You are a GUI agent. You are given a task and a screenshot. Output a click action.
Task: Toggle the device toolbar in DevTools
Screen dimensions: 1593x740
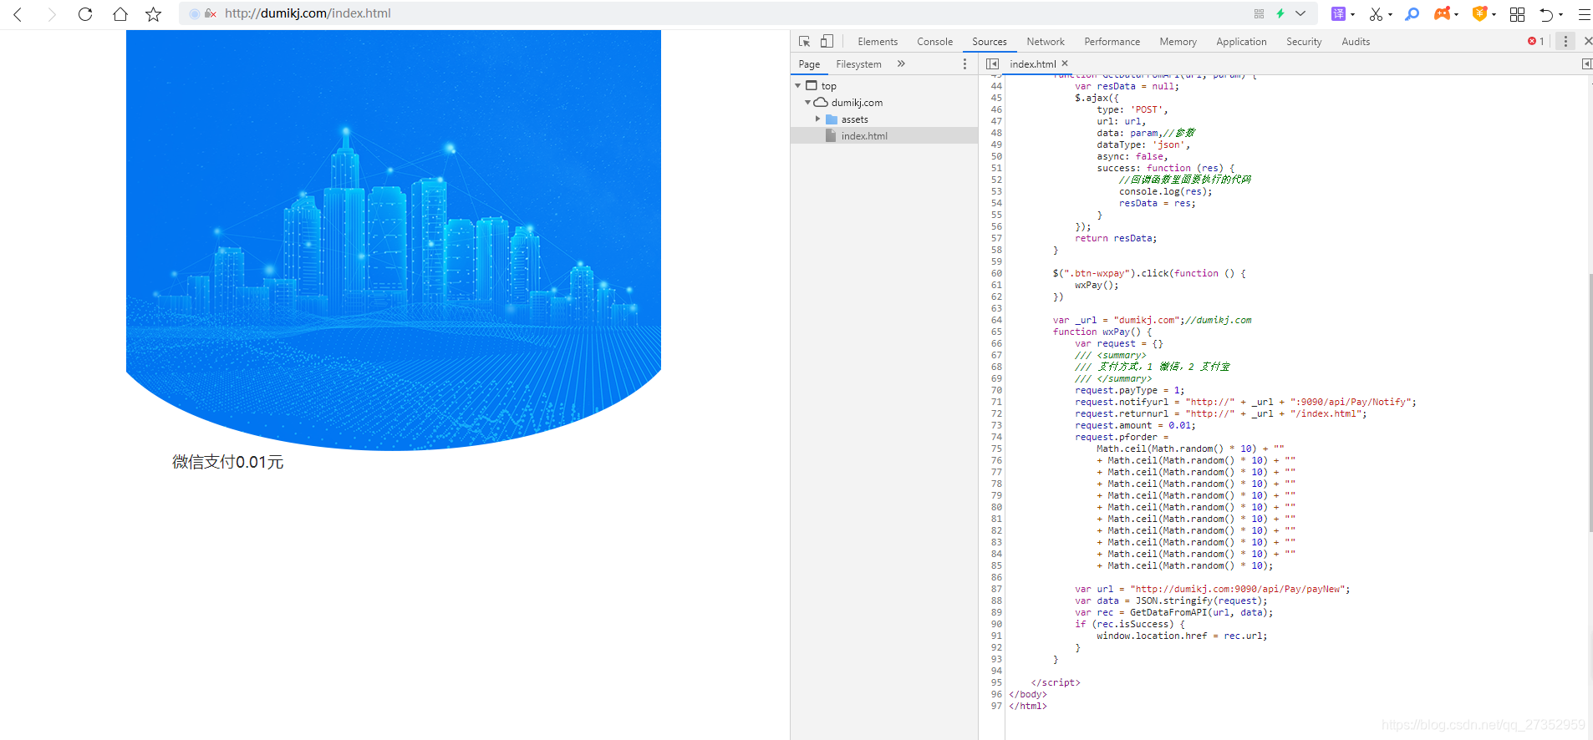tap(827, 41)
